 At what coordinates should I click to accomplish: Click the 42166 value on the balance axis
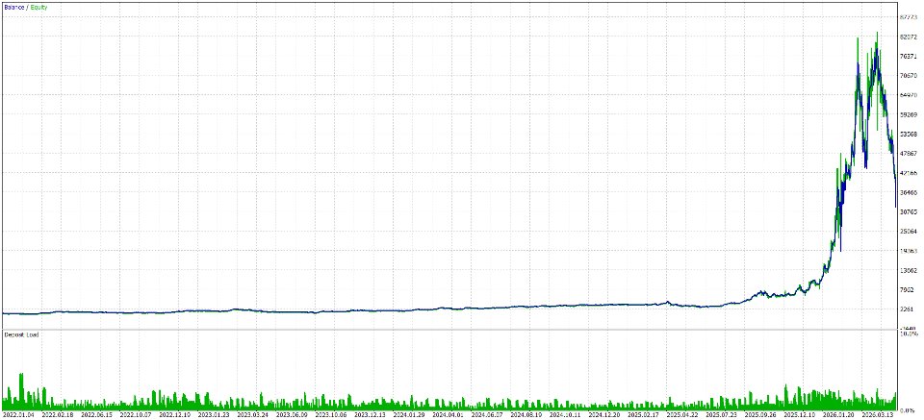(908, 173)
